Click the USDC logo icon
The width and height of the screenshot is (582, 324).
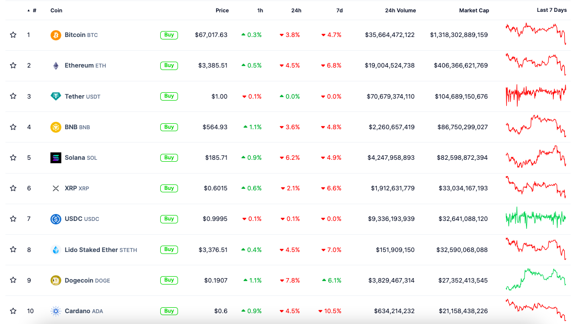[56, 219]
